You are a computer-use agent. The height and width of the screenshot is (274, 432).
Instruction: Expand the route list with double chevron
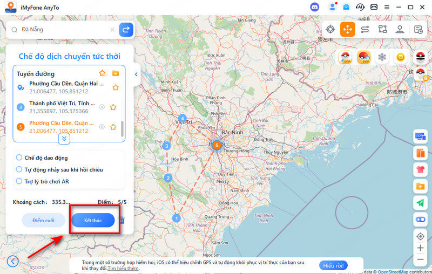64,139
